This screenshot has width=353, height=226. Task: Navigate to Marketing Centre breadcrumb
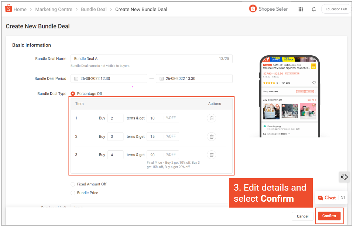click(x=54, y=9)
